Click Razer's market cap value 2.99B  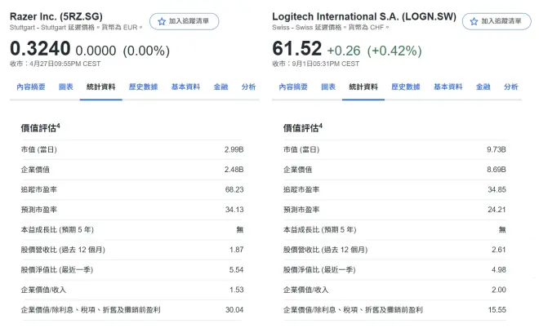click(x=234, y=150)
